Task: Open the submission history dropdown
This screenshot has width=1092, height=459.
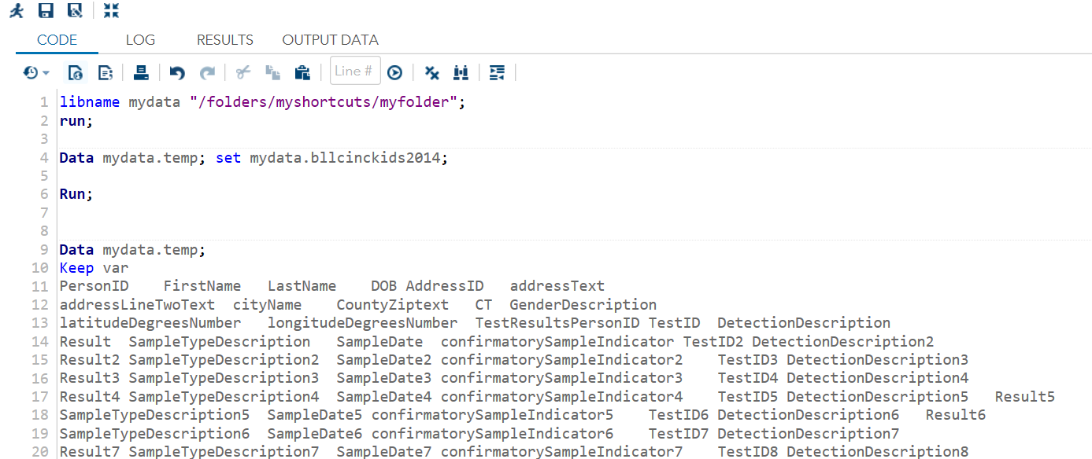Action: tap(36, 72)
